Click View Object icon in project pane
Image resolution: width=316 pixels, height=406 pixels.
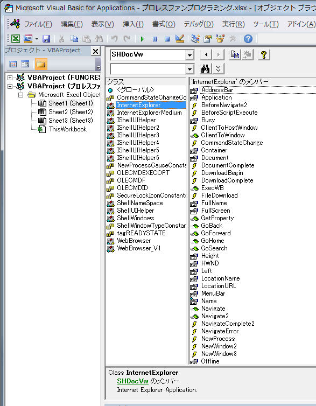tap(25, 64)
